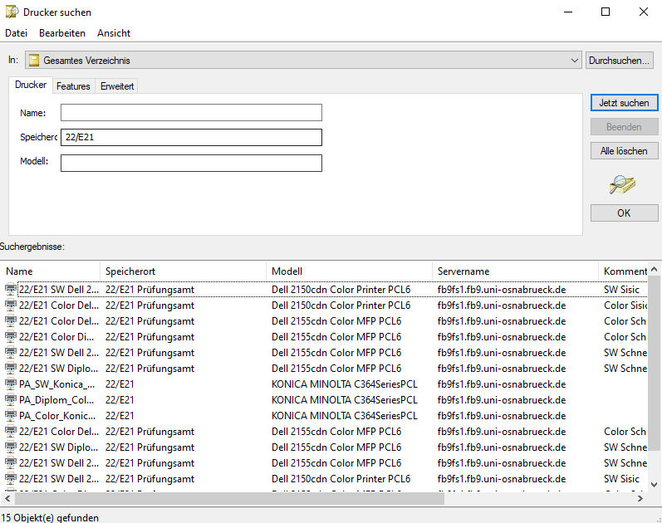Select the PA_Diplom_Col... printer name
Image resolution: width=662 pixels, height=523 pixels.
coord(56,400)
